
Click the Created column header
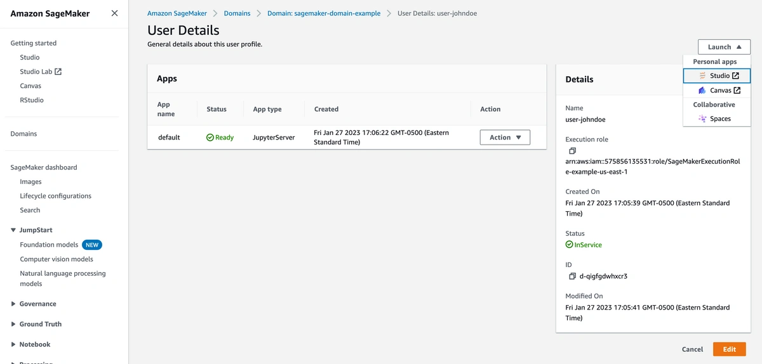click(x=326, y=109)
